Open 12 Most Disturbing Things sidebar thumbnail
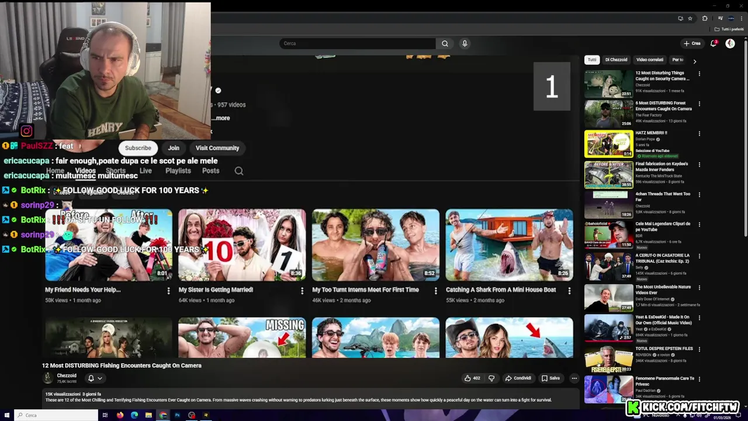This screenshot has width=748, height=421. pos(608,84)
